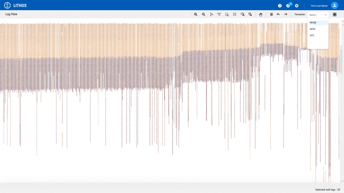Enable the pan hand tool
344x193 pixels.
[x=261, y=14]
